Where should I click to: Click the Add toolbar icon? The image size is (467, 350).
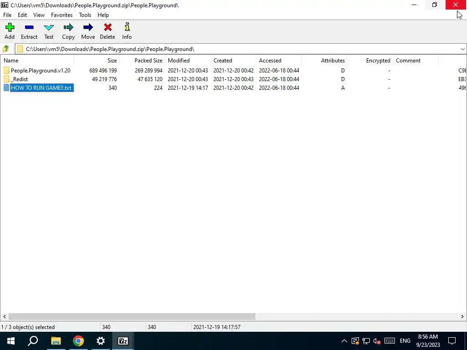pyautogui.click(x=10, y=27)
